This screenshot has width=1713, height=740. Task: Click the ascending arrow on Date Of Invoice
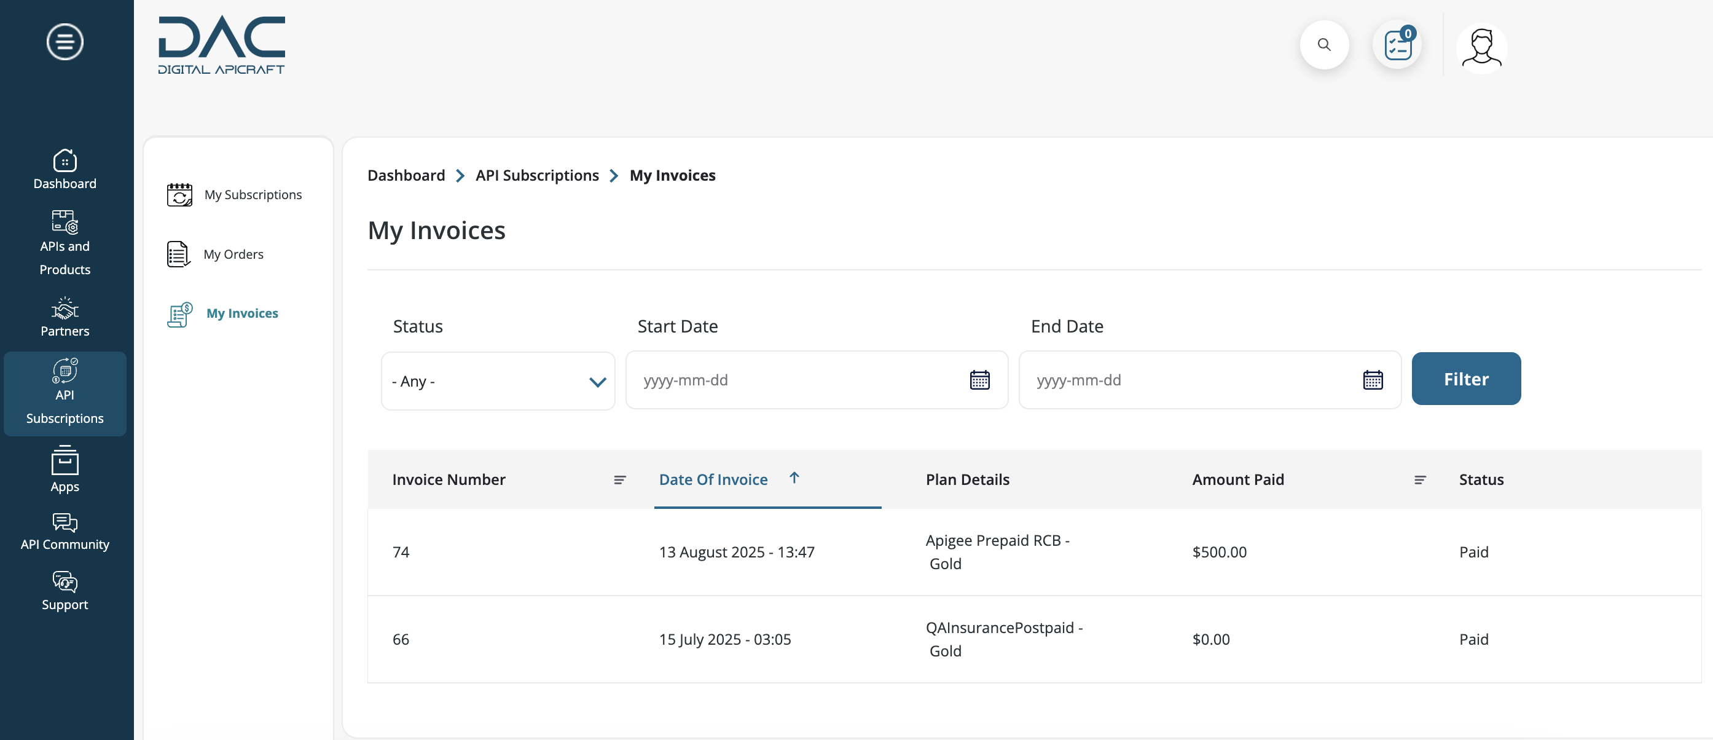(x=794, y=478)
